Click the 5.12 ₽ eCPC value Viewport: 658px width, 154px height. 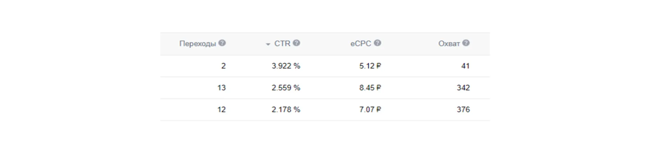(x=370, y=66)
